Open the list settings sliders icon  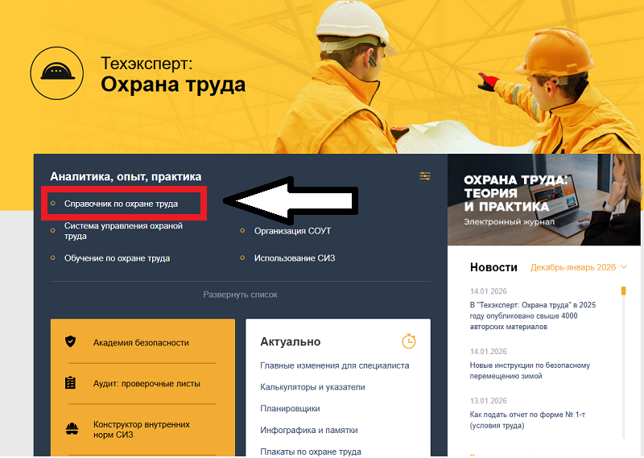pyautogui.click(x=425, y=176)
